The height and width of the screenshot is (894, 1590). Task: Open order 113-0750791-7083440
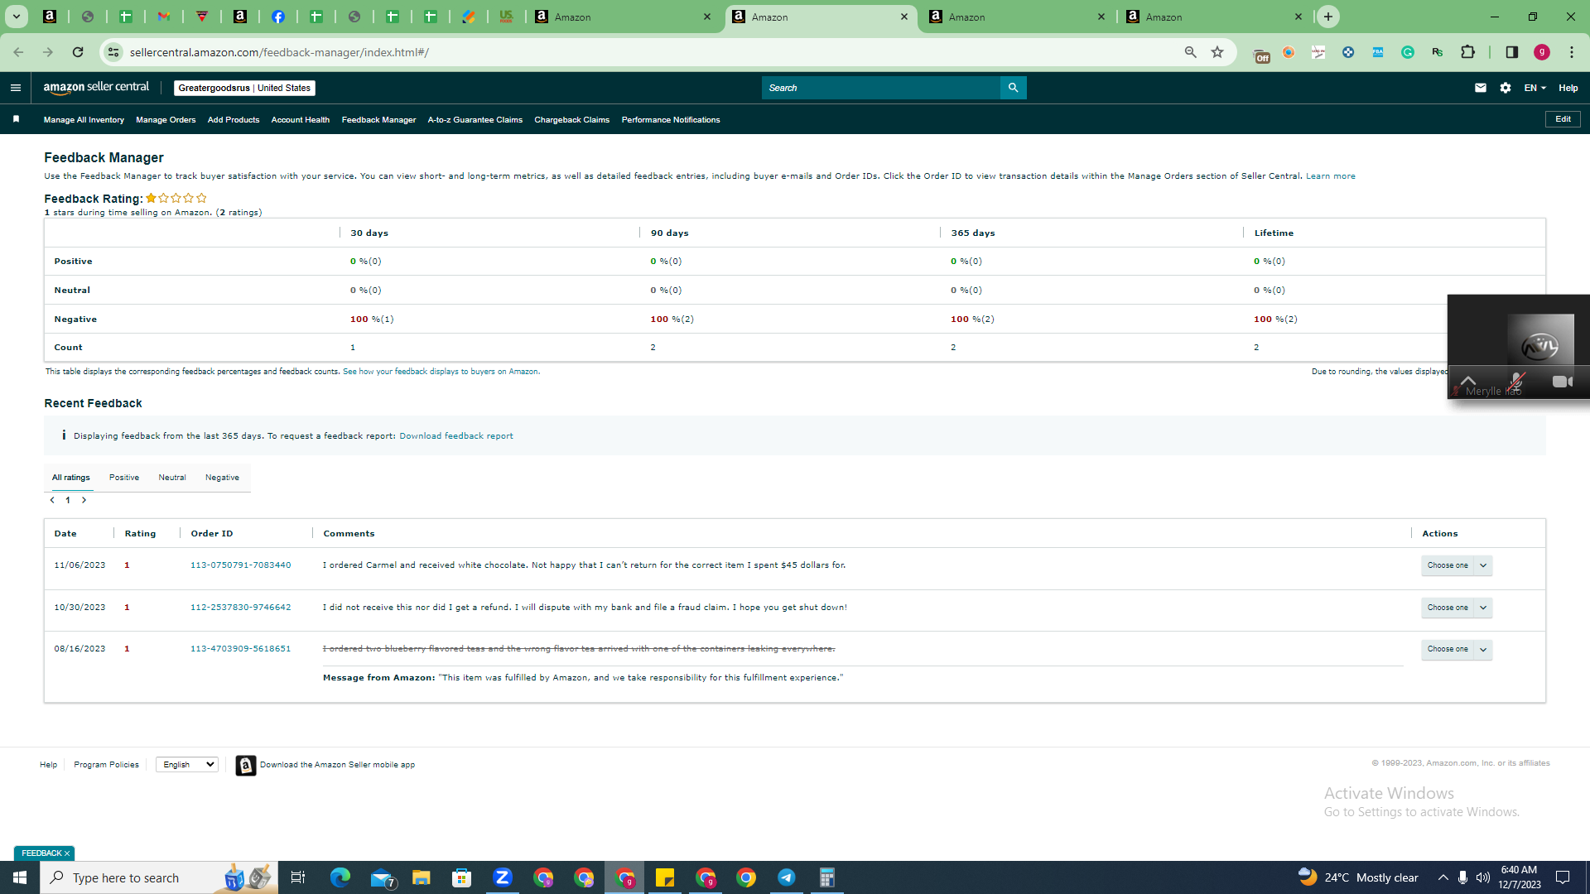(241, 565)
